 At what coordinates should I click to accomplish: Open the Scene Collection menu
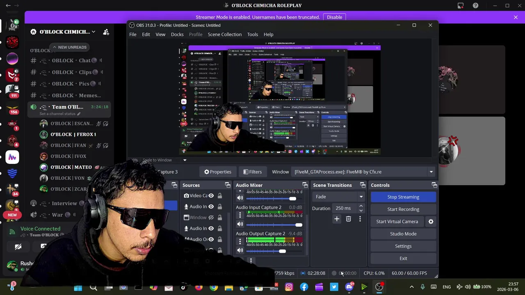point(225,34)
